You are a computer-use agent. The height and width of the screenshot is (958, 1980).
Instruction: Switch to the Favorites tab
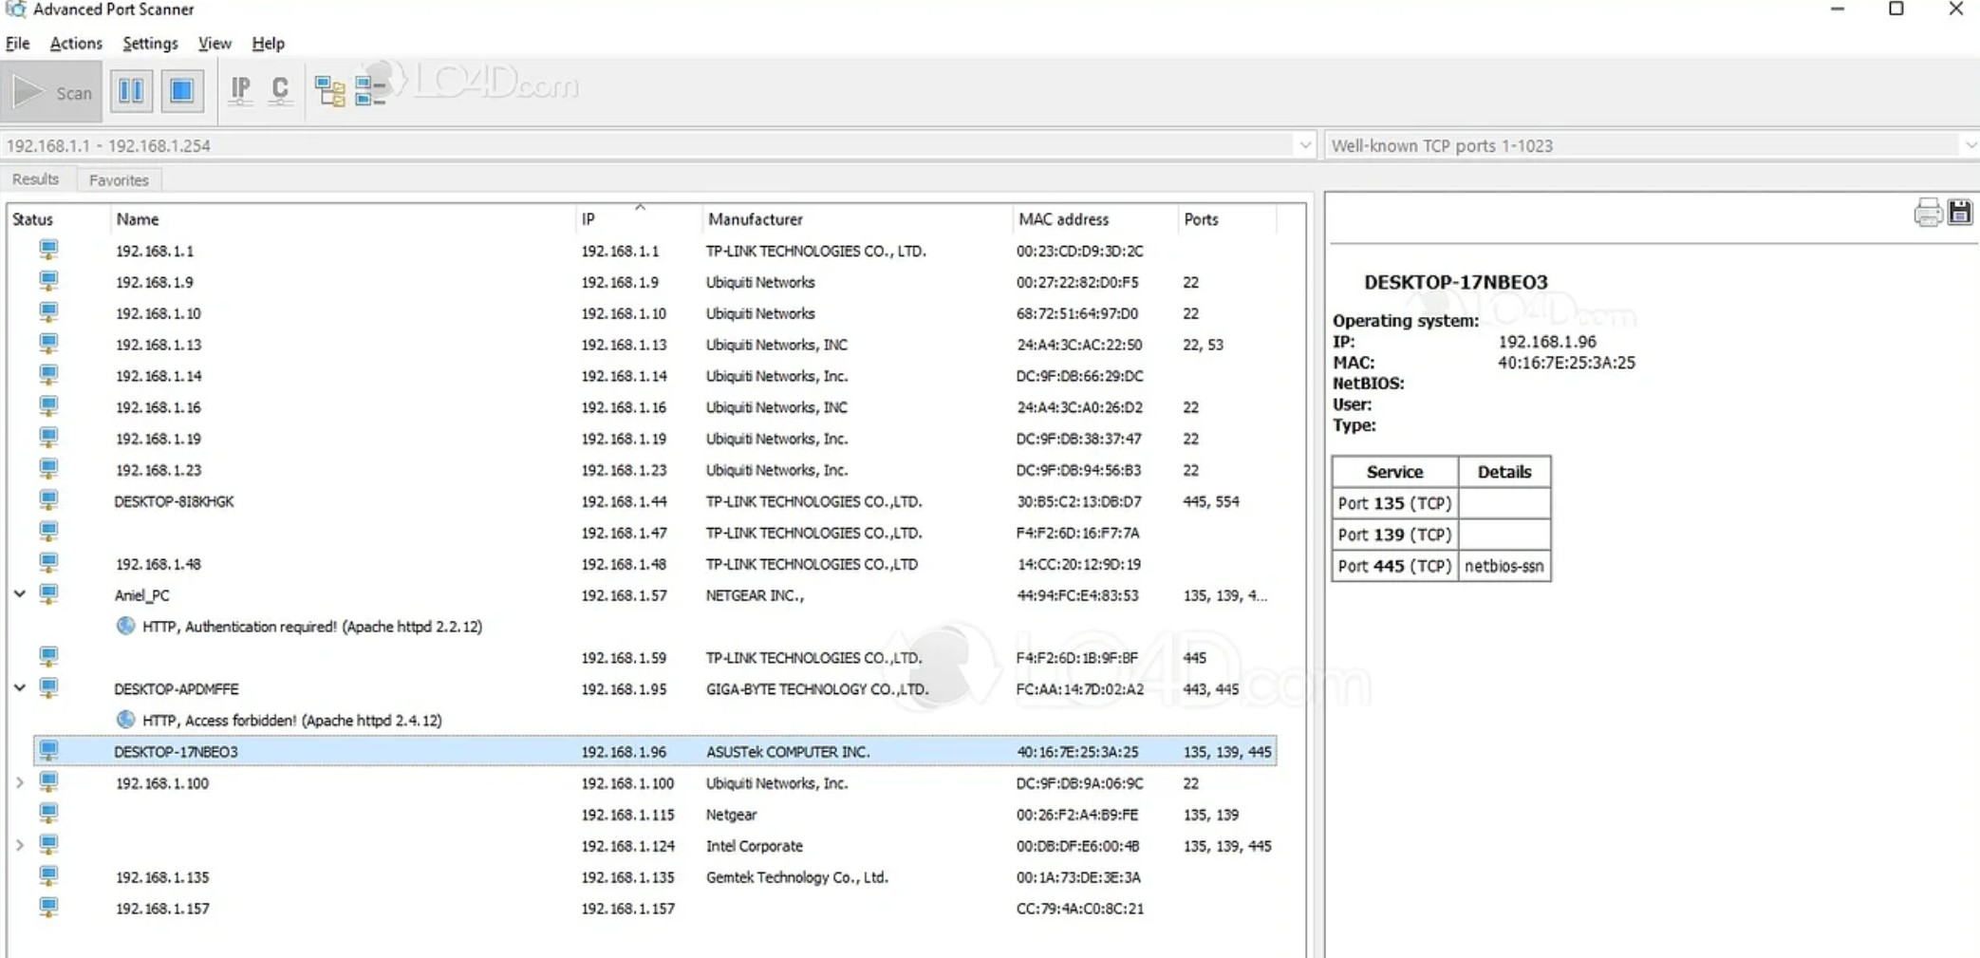(119, 179)
